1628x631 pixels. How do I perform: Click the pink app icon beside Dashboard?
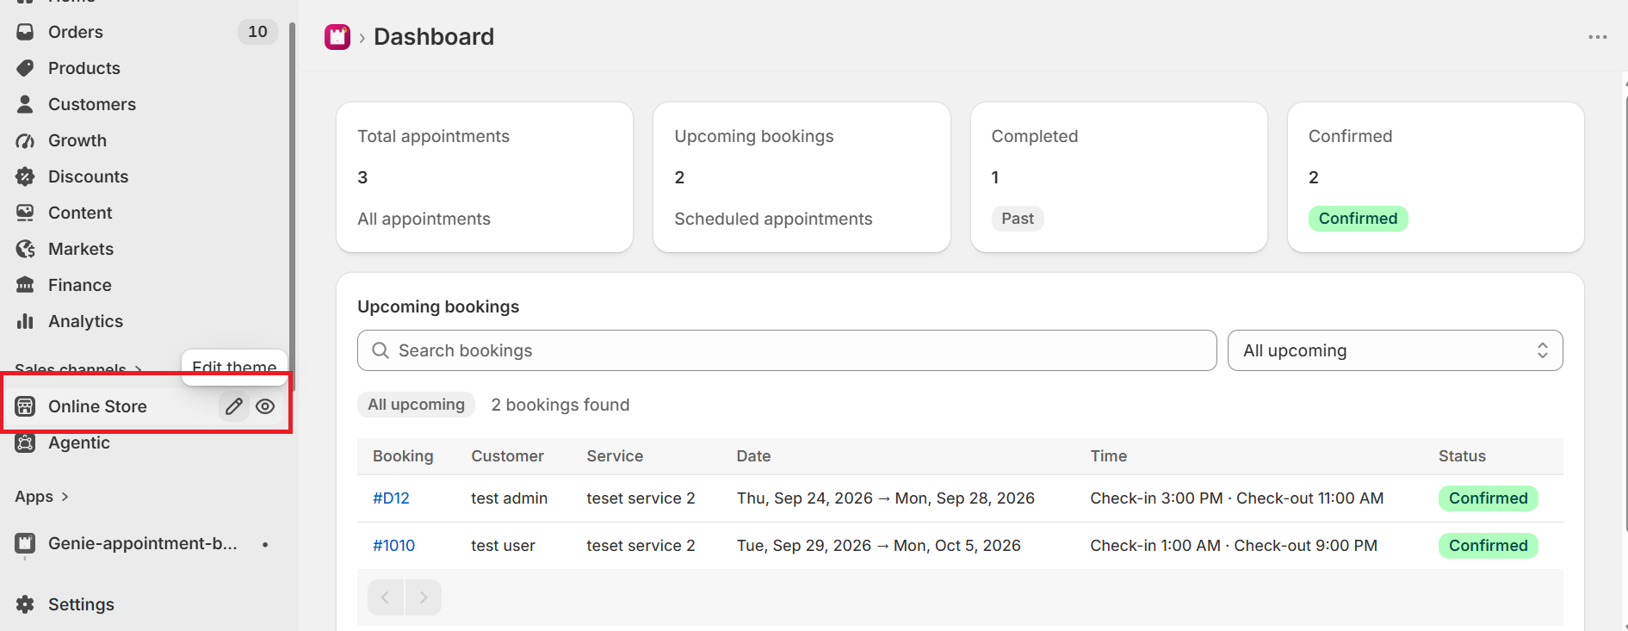(x=337, y=37)
